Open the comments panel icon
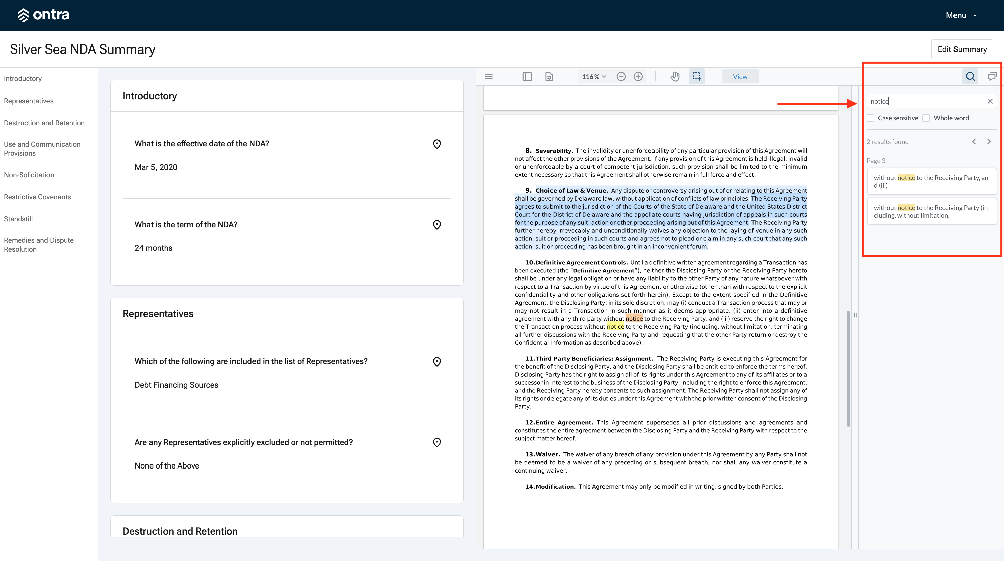This screenshot has width=1004, height=561. tap(992, 77)
